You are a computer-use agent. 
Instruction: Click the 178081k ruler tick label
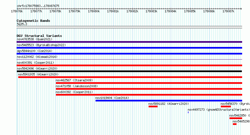[113, 11]
